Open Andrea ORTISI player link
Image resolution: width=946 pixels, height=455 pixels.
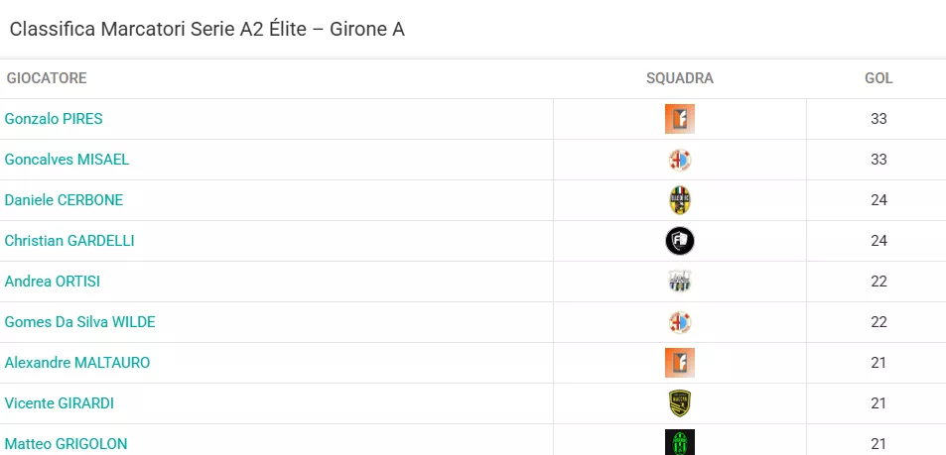[53, 282]
